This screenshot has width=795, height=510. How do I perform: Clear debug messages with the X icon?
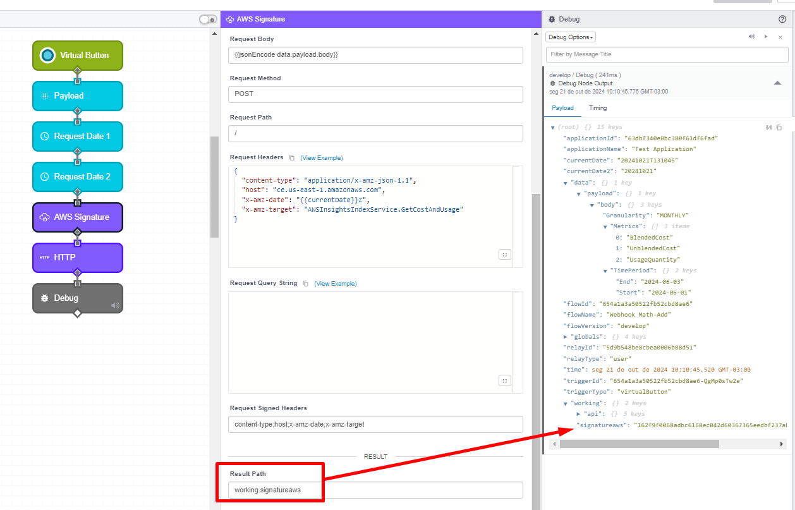780,37
